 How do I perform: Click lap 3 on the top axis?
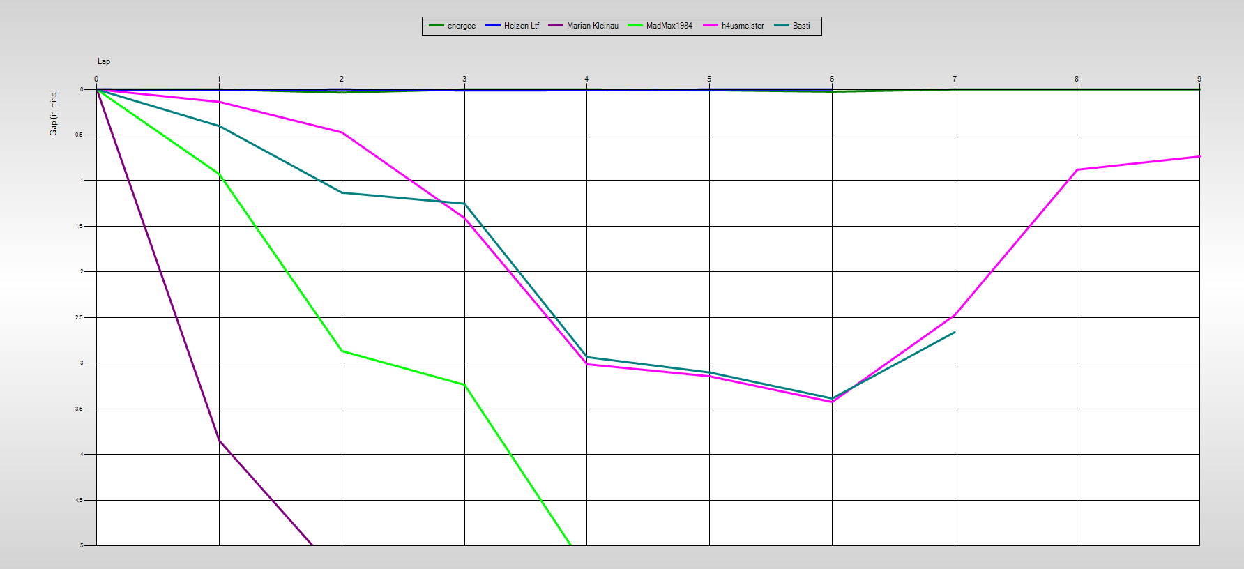pyautogui.click(x=464, y=79)
